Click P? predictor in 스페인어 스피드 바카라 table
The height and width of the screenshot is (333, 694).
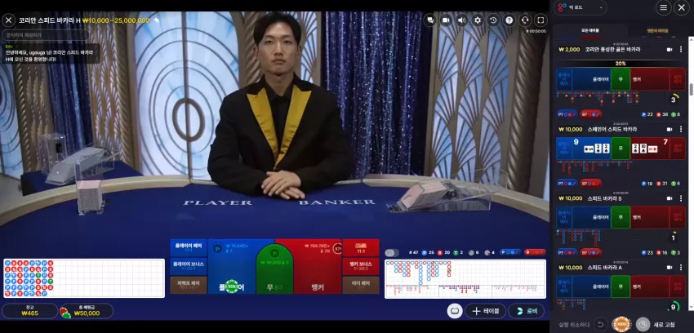pos(567,183)
